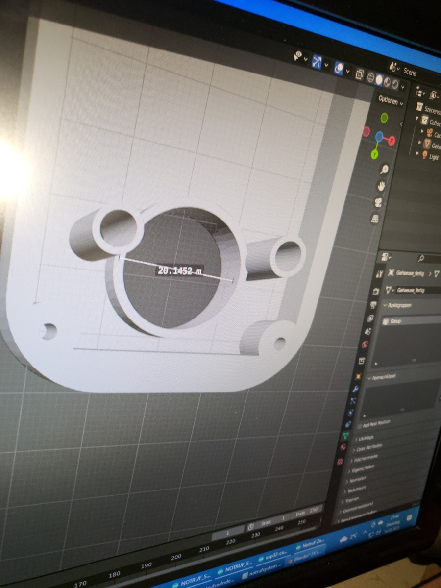Click the negative X red gizmo dot
This screenshot has width=441, height=588.
pyautogui.click(x=366, y=131)
